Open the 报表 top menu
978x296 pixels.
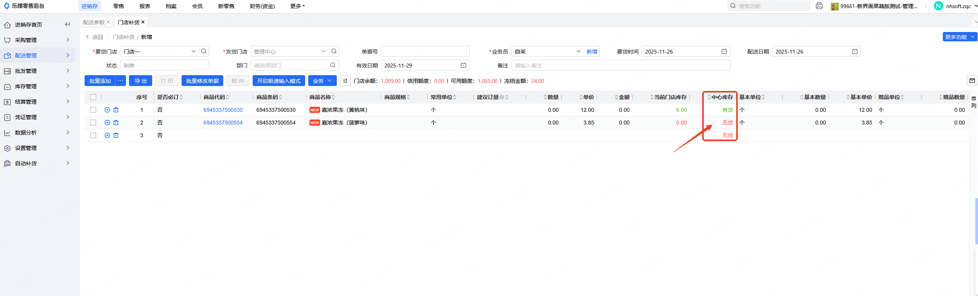(x=145, y=6)
